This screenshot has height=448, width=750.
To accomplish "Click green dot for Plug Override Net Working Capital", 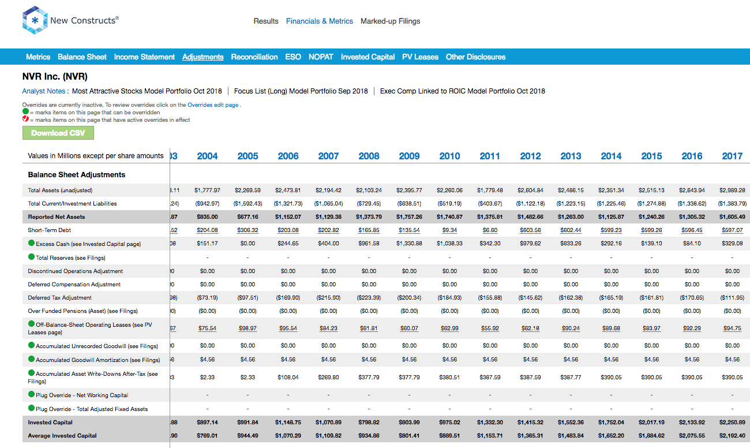I will pyautogui.click(x=31, y=395).
